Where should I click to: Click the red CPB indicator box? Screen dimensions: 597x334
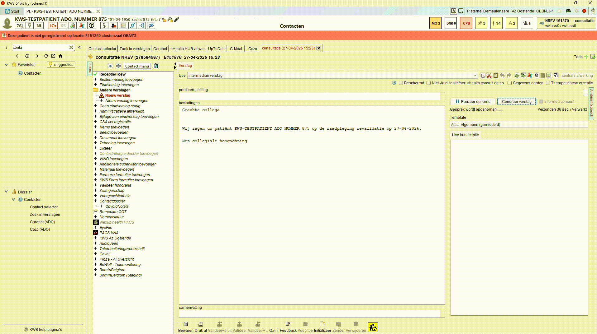coord(466,23)
